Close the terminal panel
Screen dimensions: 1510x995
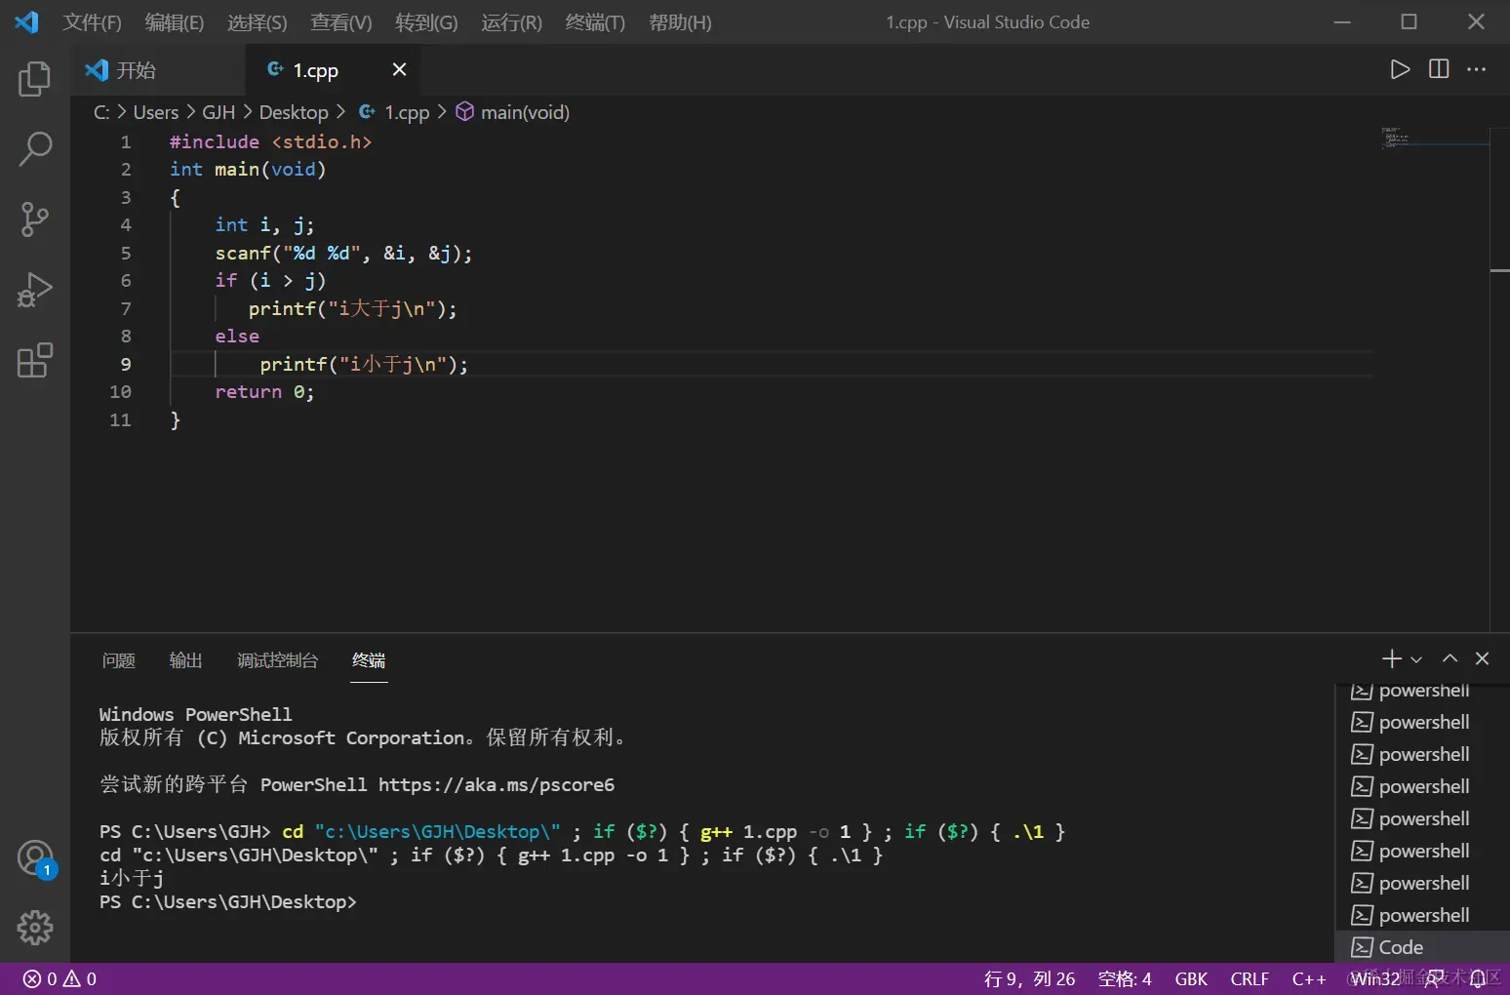point(1482,658)
